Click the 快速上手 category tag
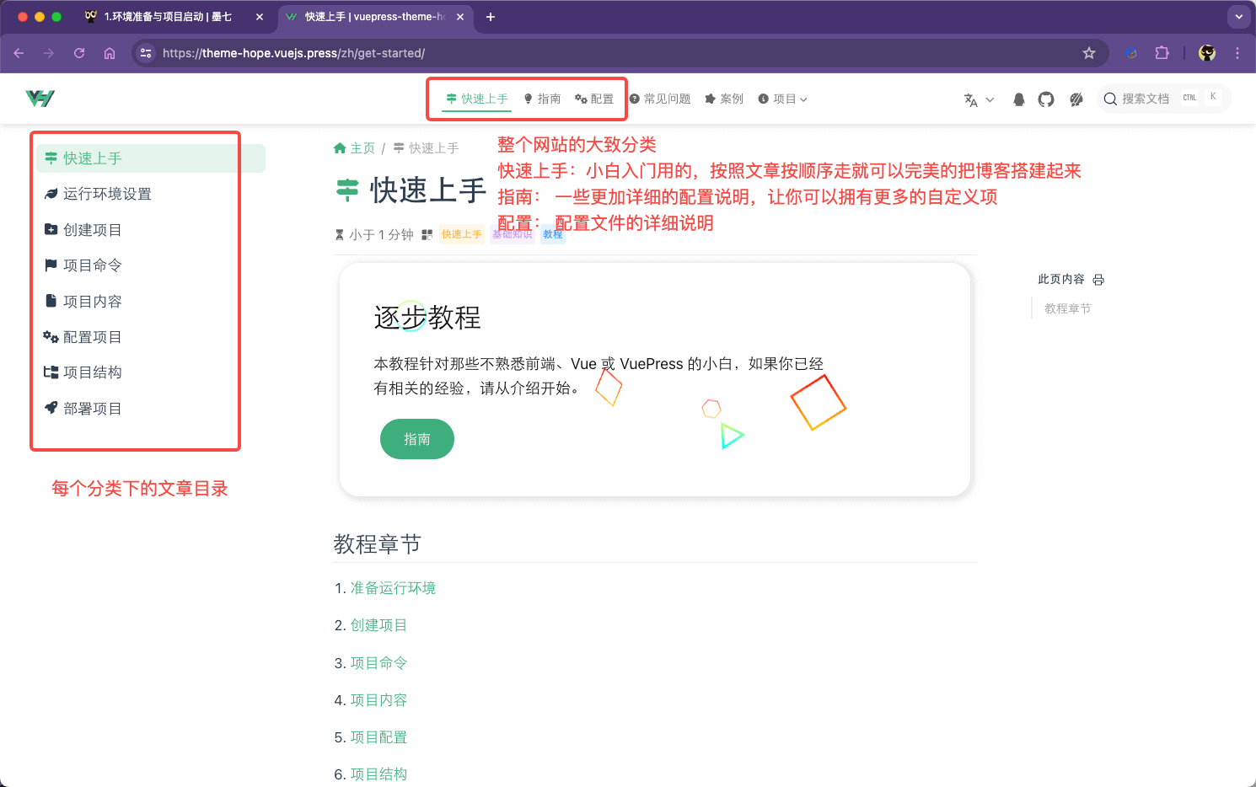1256x787 pixels. 461,234
